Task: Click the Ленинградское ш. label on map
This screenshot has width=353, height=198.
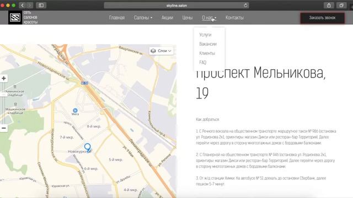Action: pos(141,153)
